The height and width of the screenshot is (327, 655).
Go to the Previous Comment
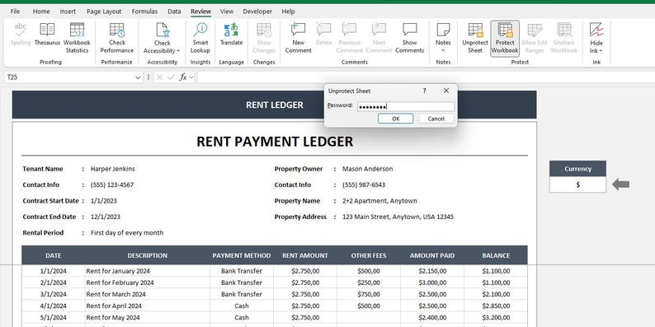coord(349,39)
